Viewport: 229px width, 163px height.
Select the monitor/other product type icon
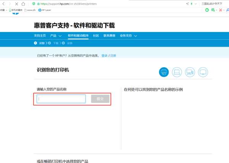203,72
